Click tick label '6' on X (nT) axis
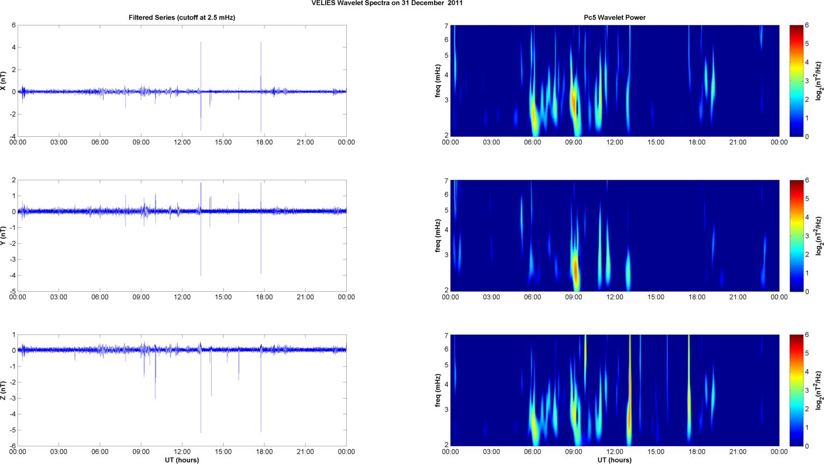Screen dimensions: 824x464 [x=14, y=25]
